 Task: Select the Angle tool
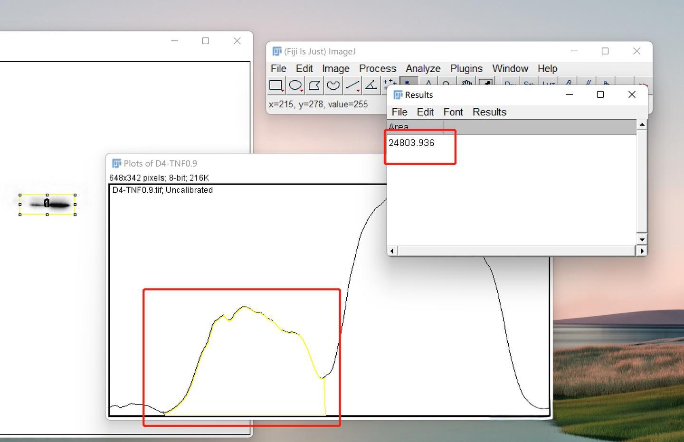pos(371,85)
